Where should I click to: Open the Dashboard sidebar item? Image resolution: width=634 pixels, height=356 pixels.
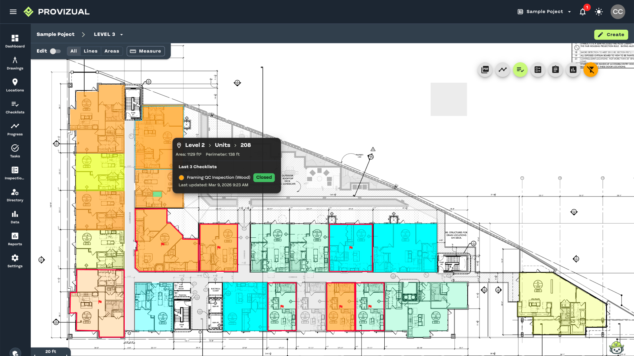[x=15, y=41]
